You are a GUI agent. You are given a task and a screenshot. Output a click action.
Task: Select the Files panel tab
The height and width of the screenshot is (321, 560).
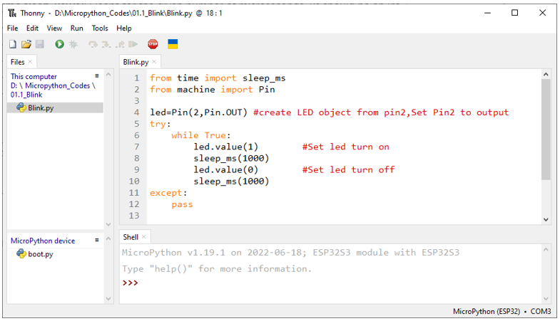(18, 62)
